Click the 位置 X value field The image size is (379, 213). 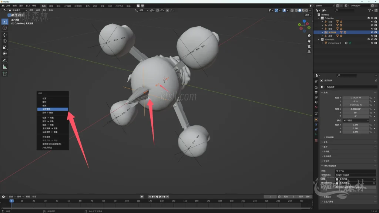355,98
